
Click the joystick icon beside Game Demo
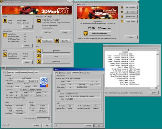click(x=39, y=62)
